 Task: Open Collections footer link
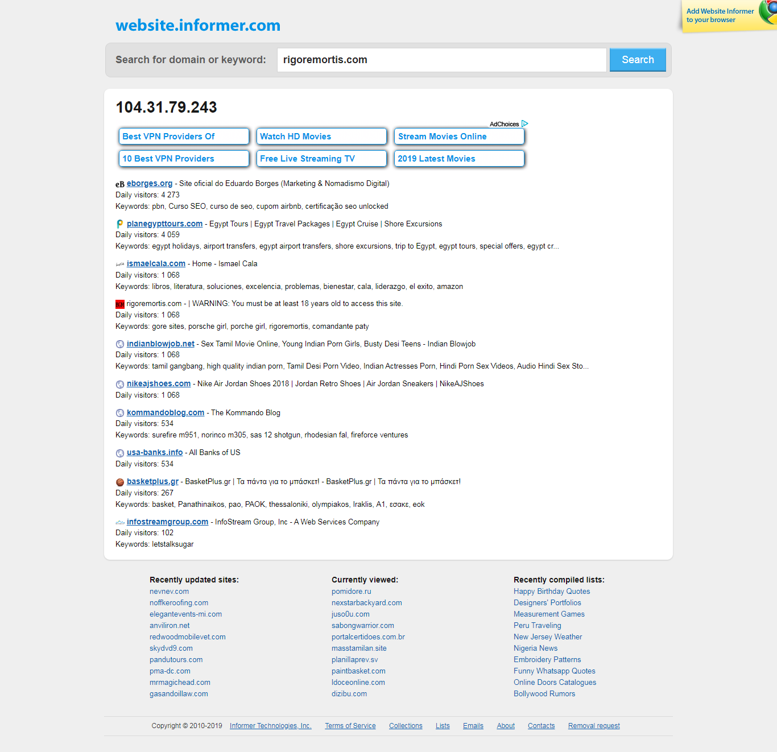click(x=406, y=726)
